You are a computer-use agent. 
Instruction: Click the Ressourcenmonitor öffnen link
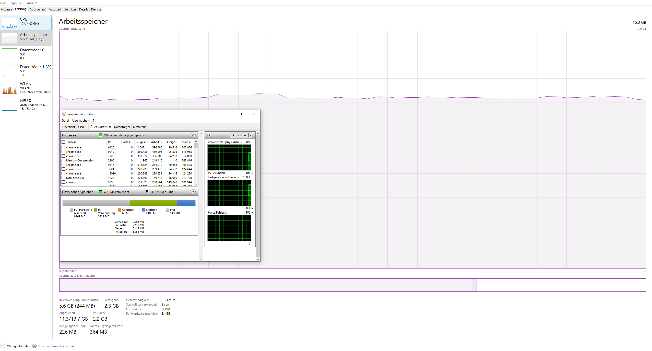point(55,346)
